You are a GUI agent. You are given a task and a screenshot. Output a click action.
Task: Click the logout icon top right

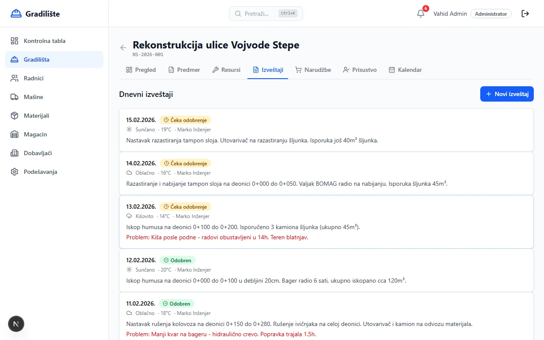(x=525, y=13)
